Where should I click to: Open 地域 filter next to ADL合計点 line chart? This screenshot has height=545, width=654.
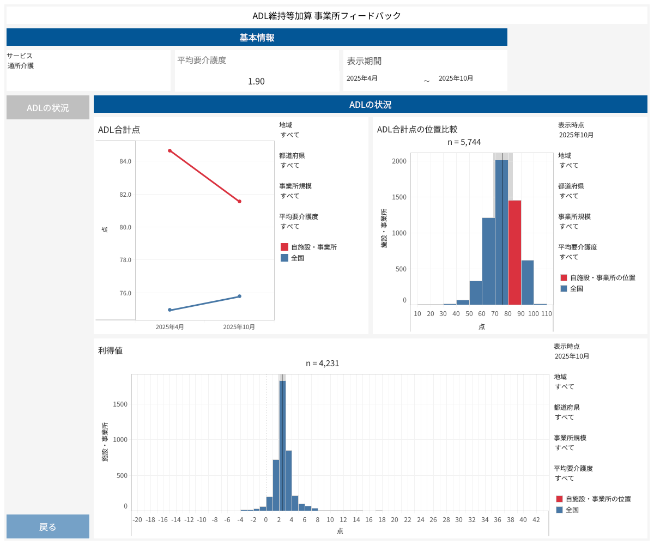point(290,135)
